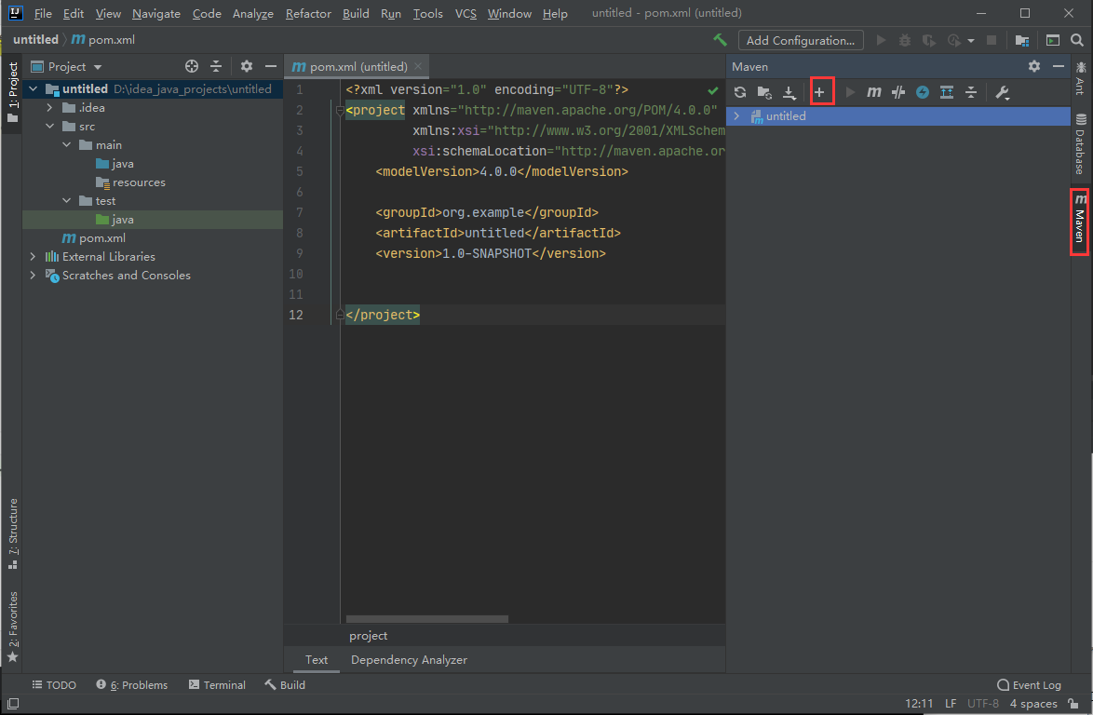Click Select Opened File icon in Project panel
The image size is (1093, 715).
pos(192,66)
